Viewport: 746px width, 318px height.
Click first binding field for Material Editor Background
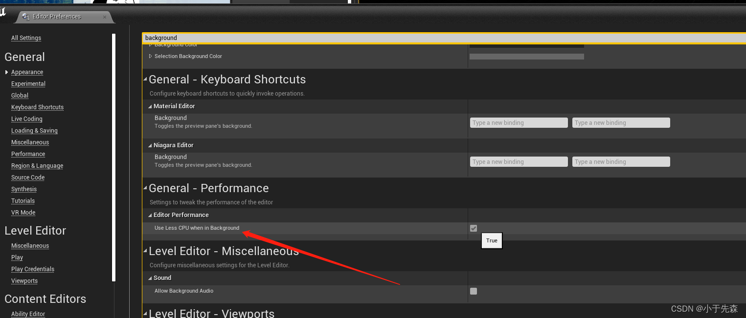pos(519,123)
